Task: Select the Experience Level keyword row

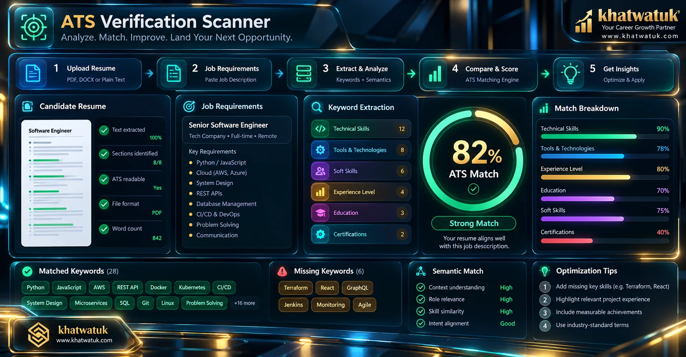Action: [361, 192]
